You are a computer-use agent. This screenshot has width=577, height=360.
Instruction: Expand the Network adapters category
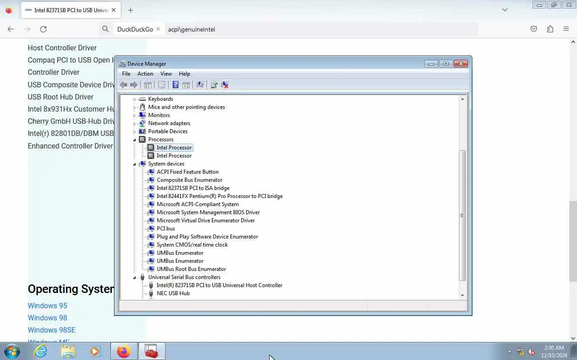click(x=134, y=123)
